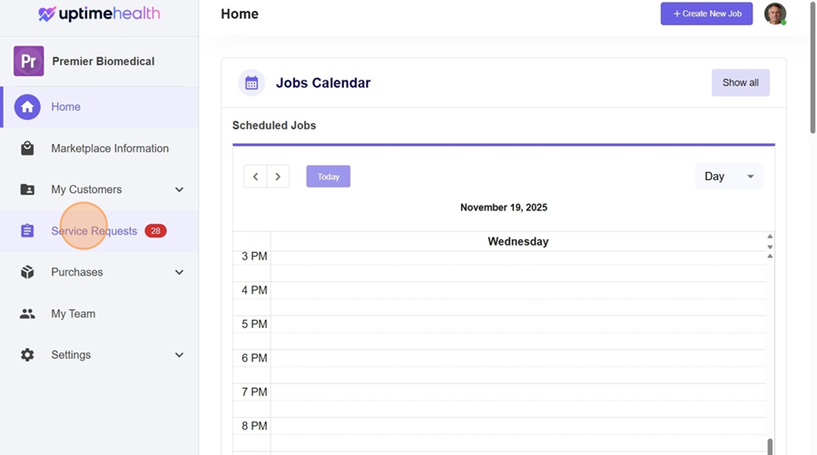Expand the Purchases submenu chevron
The width and height of the screenshot is (817, 455).
(x=179, y=272)
